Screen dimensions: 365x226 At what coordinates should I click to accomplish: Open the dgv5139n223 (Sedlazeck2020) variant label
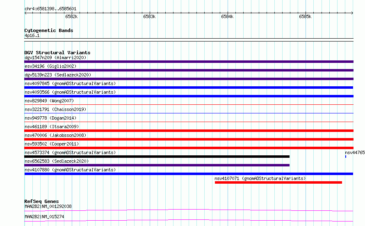tap(58, 75)
